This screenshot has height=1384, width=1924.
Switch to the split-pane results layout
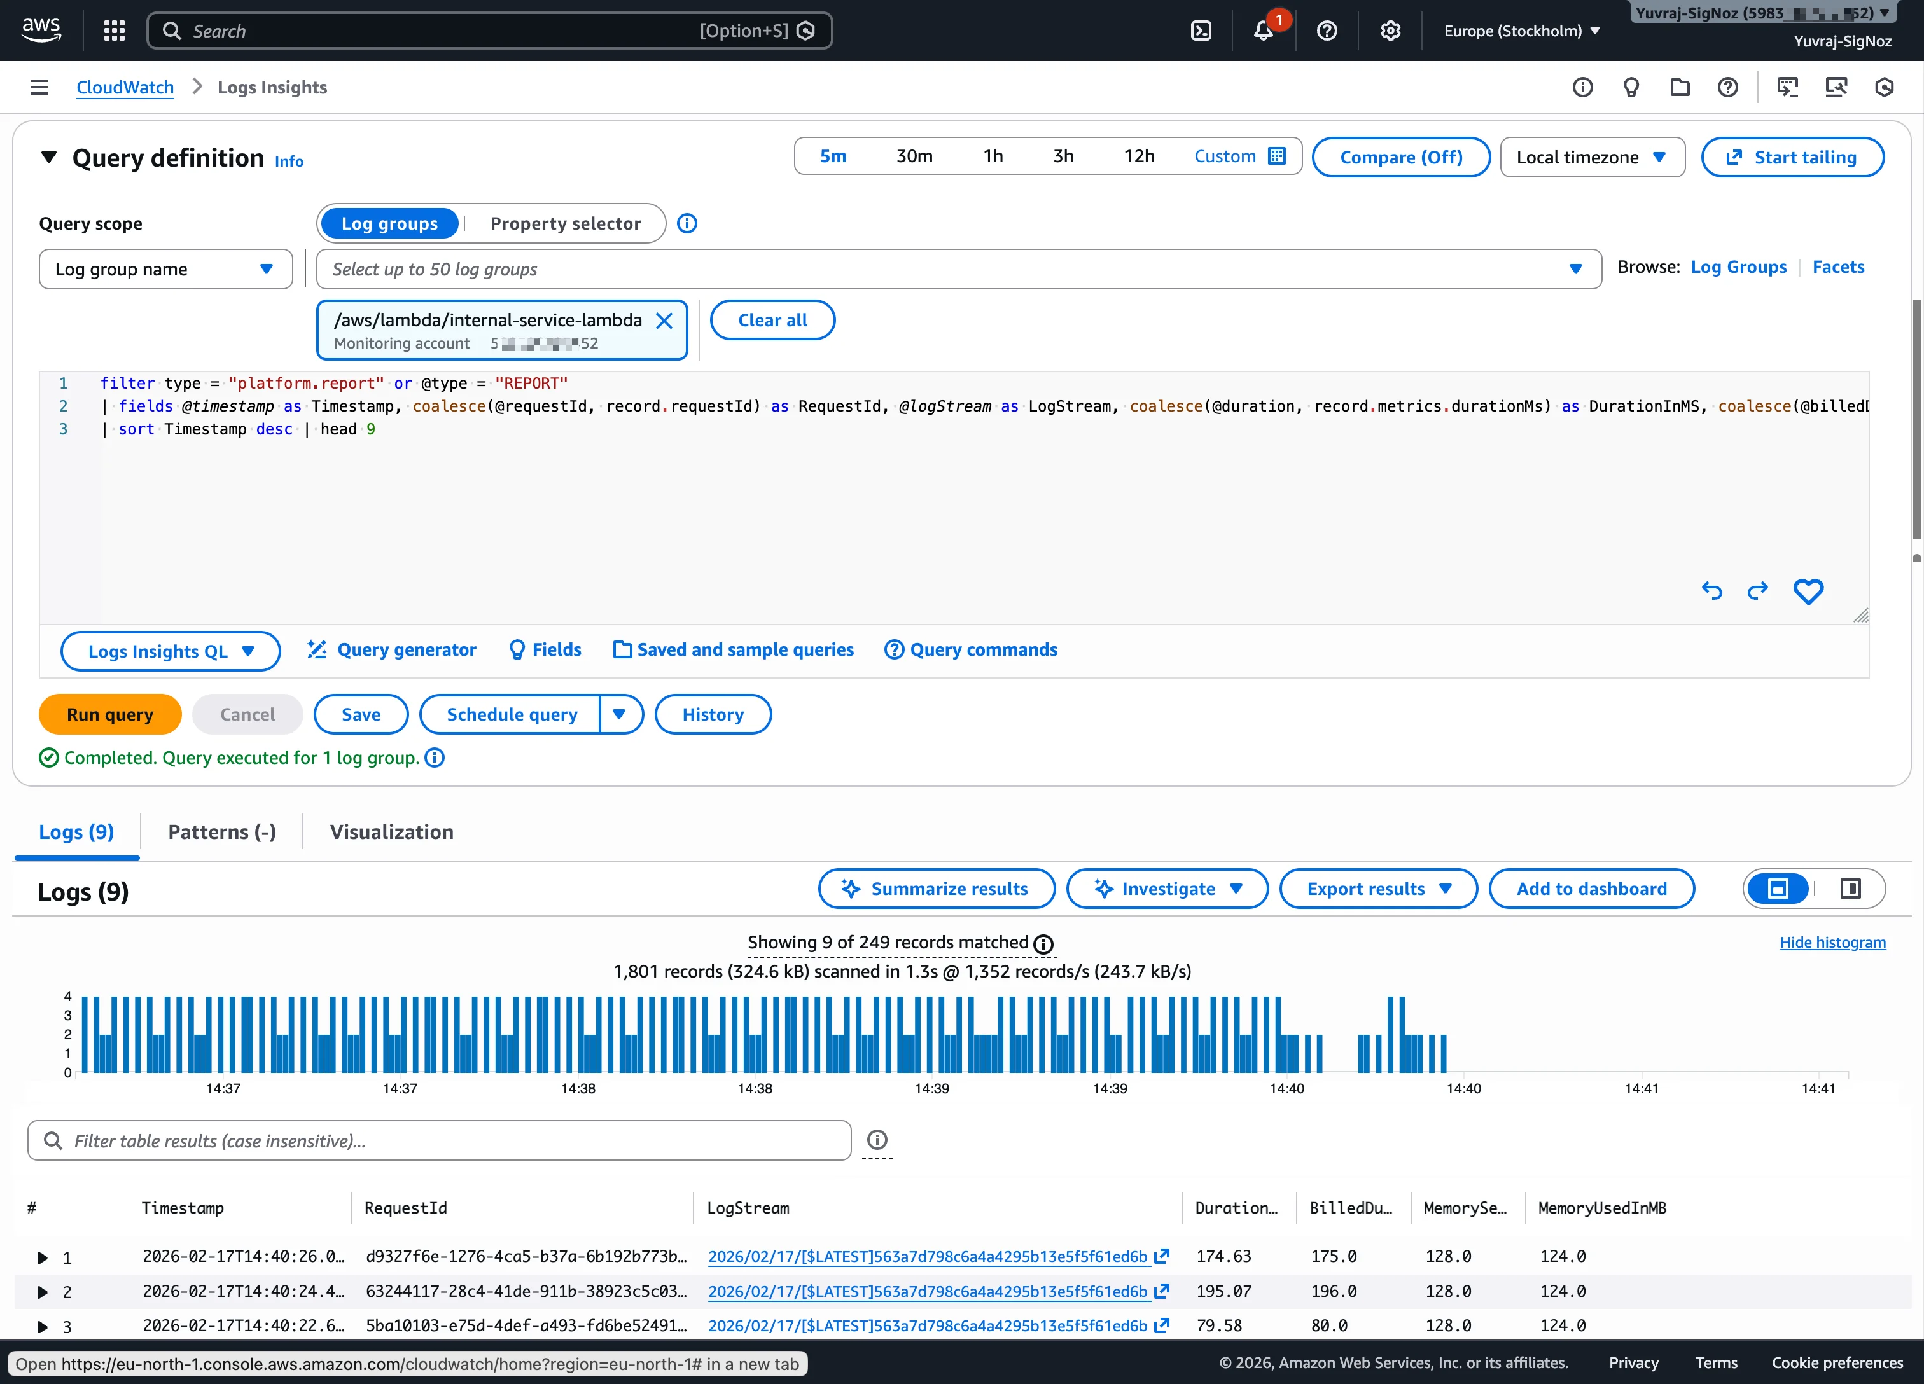coord(1850,888)
